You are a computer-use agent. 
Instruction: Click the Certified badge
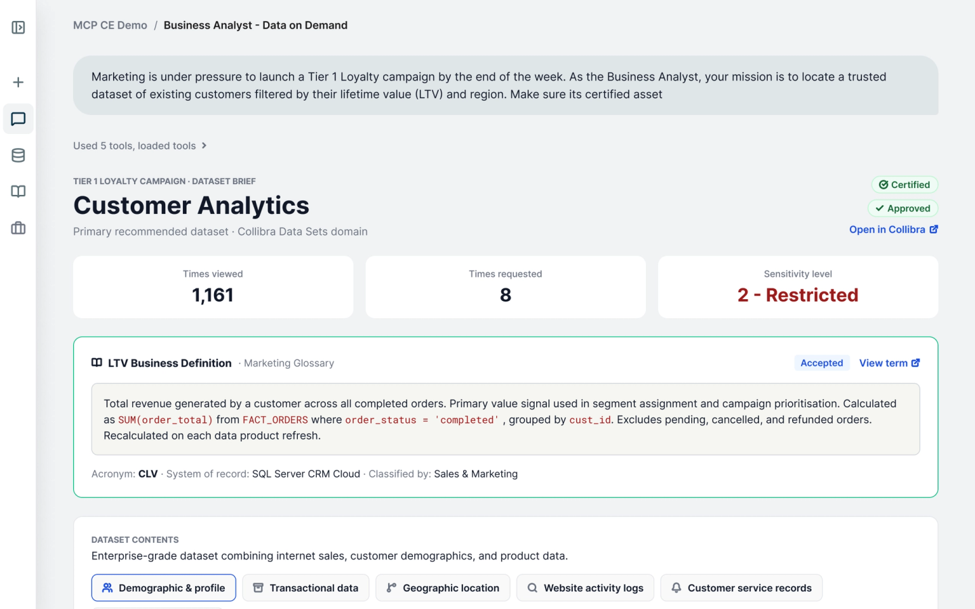(x=905, y=185)
